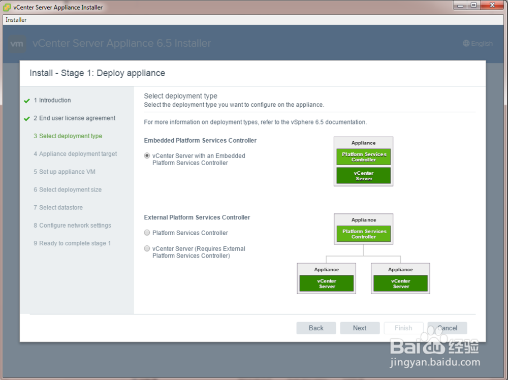
Task: Click the disabled Finish button
Action: [x=403, y=328]
